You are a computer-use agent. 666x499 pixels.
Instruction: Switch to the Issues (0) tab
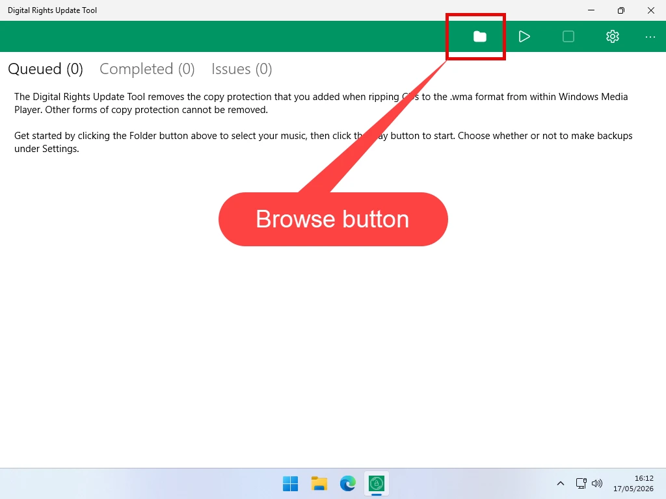[x=242, y=69]
